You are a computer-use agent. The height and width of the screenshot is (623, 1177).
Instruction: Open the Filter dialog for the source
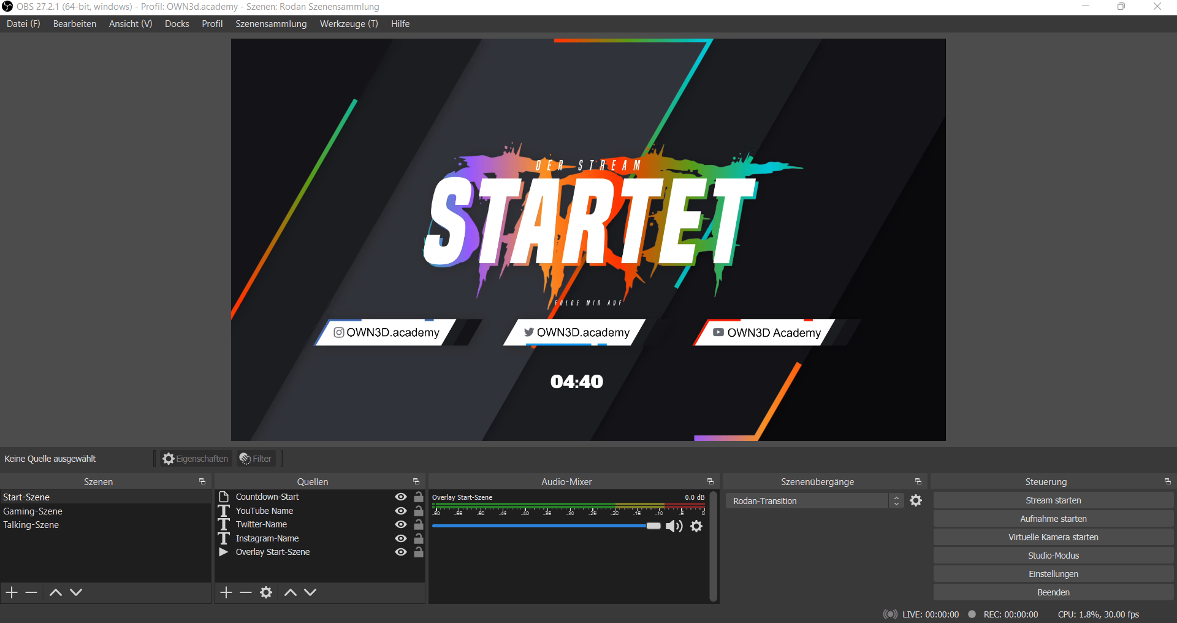pyautogui.click(x=256, y=458)
